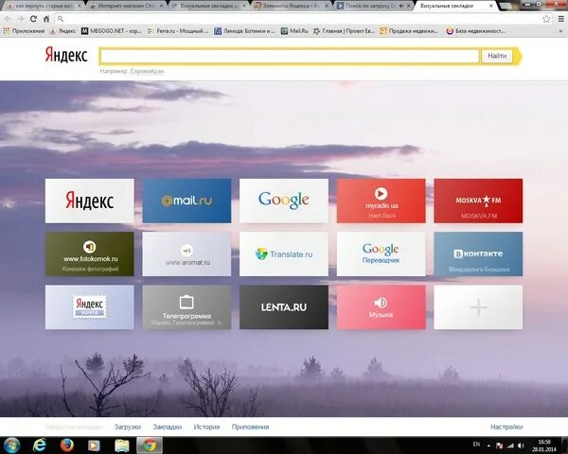
Task: Open the Fenta.ru bookmark
Action: click(x=178, y=31)
